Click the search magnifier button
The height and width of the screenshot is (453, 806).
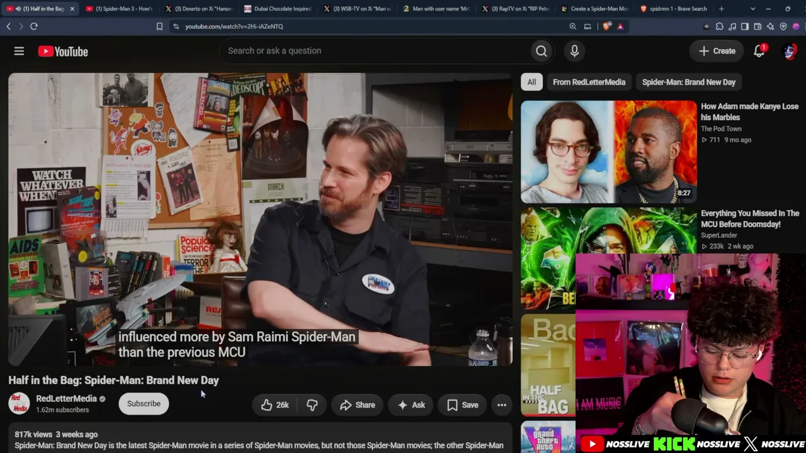pyautogui.click(x=542, y=51)
